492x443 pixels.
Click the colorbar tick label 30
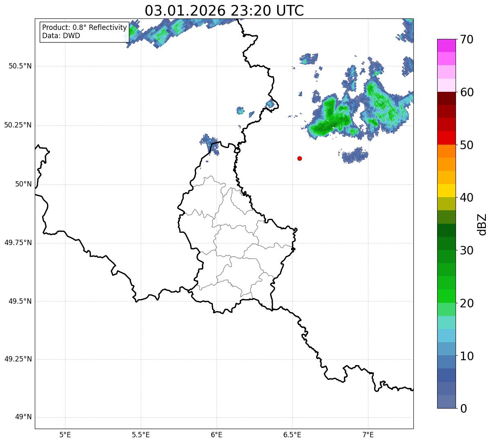[x=467, y=250]
